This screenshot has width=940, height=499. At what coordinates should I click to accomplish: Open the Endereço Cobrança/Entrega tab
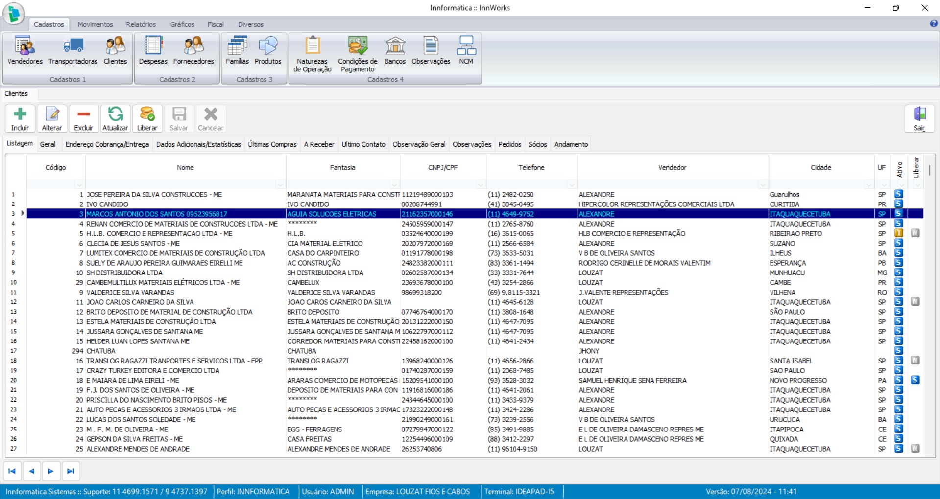tap(107, 144)
